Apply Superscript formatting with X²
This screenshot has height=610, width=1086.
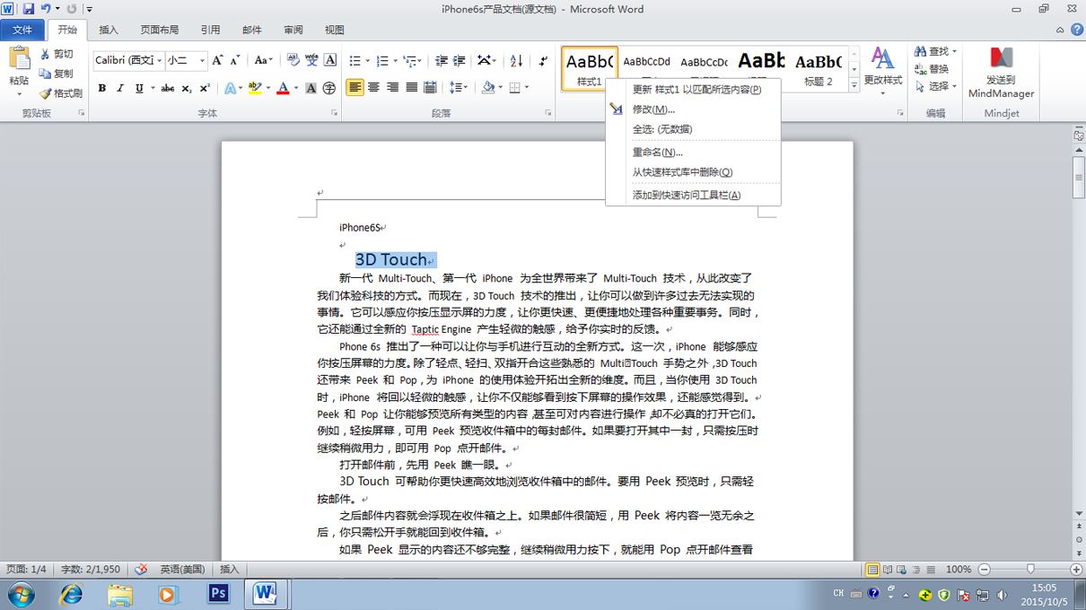click(x=206, y=88)
